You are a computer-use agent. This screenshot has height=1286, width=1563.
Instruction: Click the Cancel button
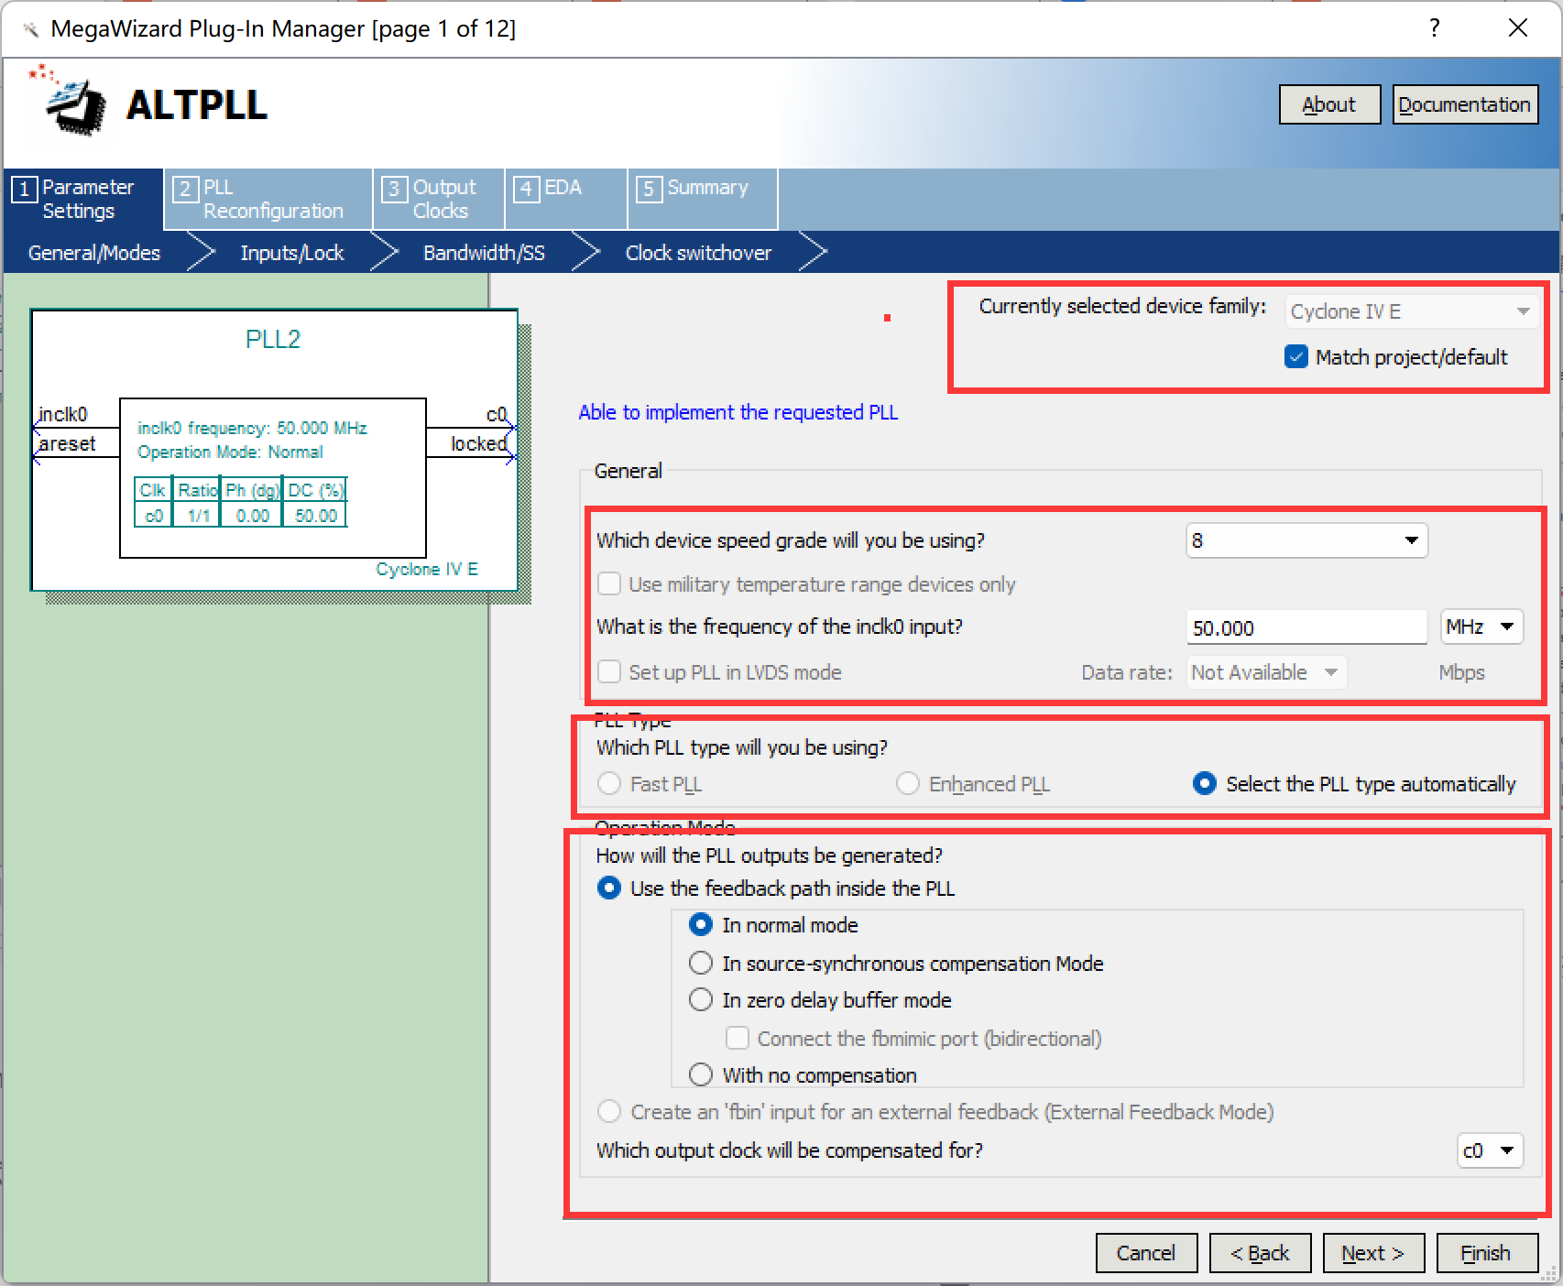(1146, 1253)
